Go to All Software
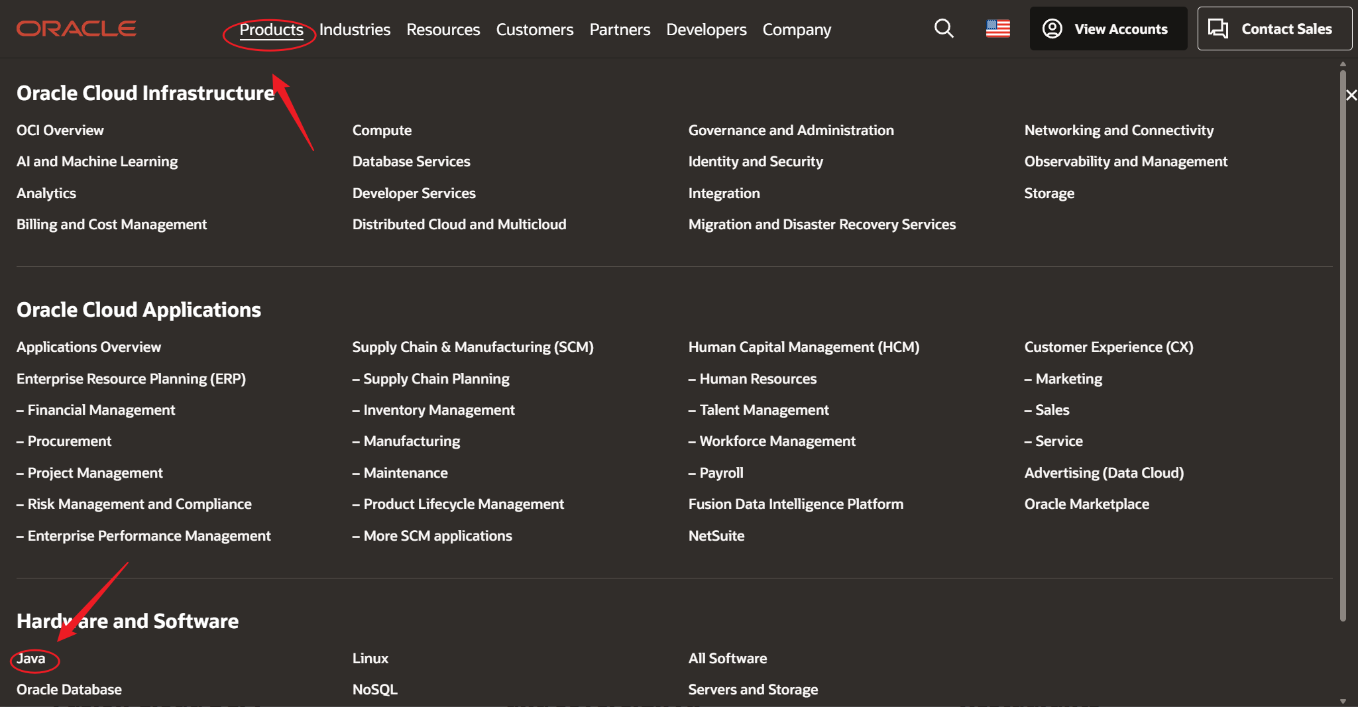The image size is (1358, 707). 728,659
